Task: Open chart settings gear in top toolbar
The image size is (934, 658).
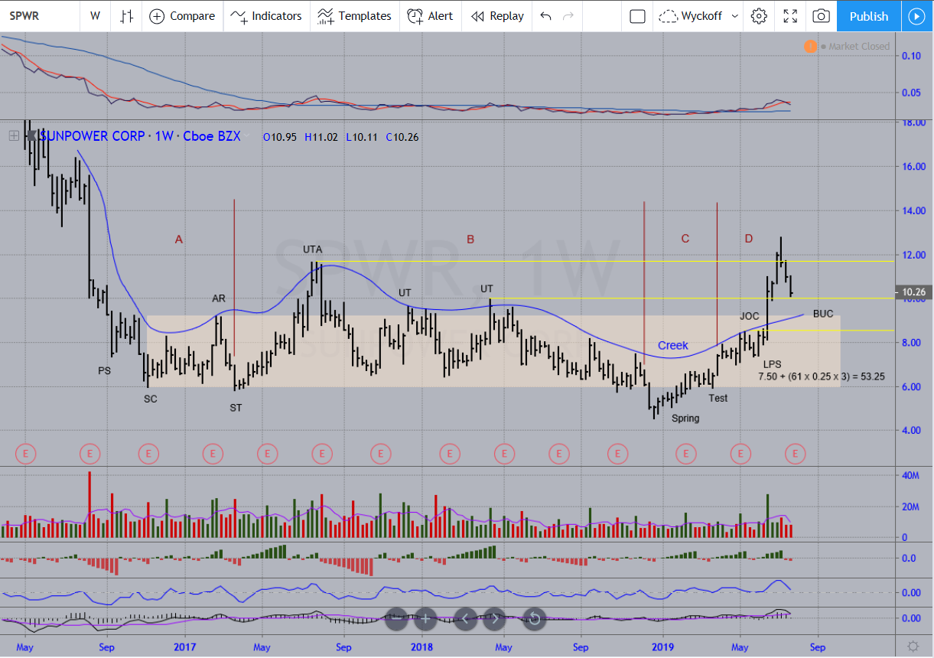Action: click(x=759, y=16)
